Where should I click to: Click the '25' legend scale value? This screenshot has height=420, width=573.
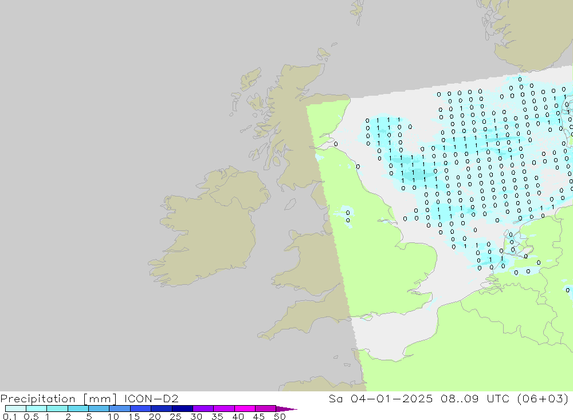(x=175, y=417)
